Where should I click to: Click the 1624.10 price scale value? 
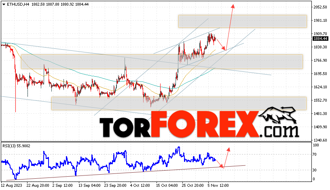point(320,87)
